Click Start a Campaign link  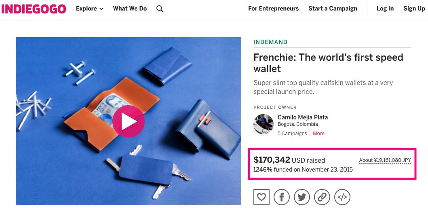(333, 8)
